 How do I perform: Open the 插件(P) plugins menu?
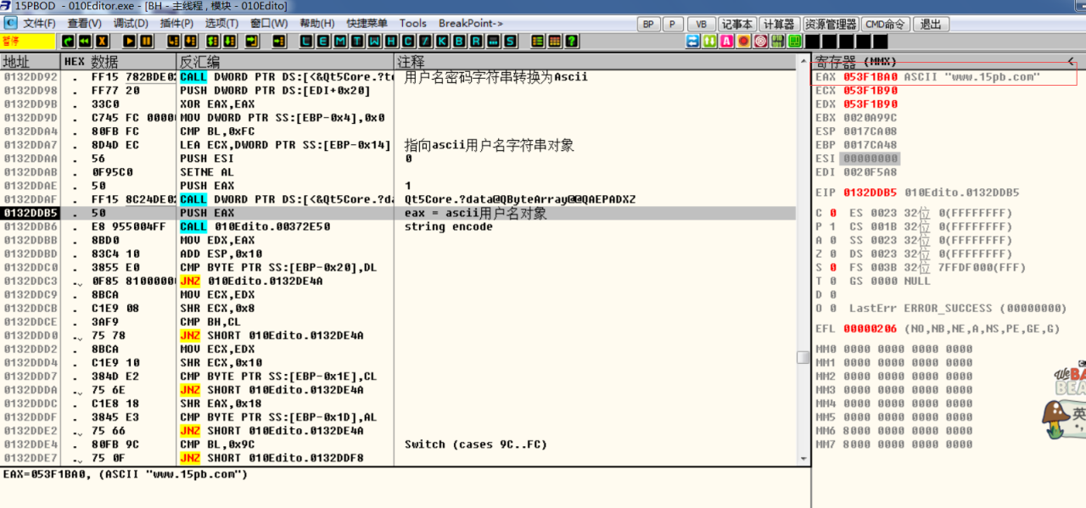click(176, 24)
